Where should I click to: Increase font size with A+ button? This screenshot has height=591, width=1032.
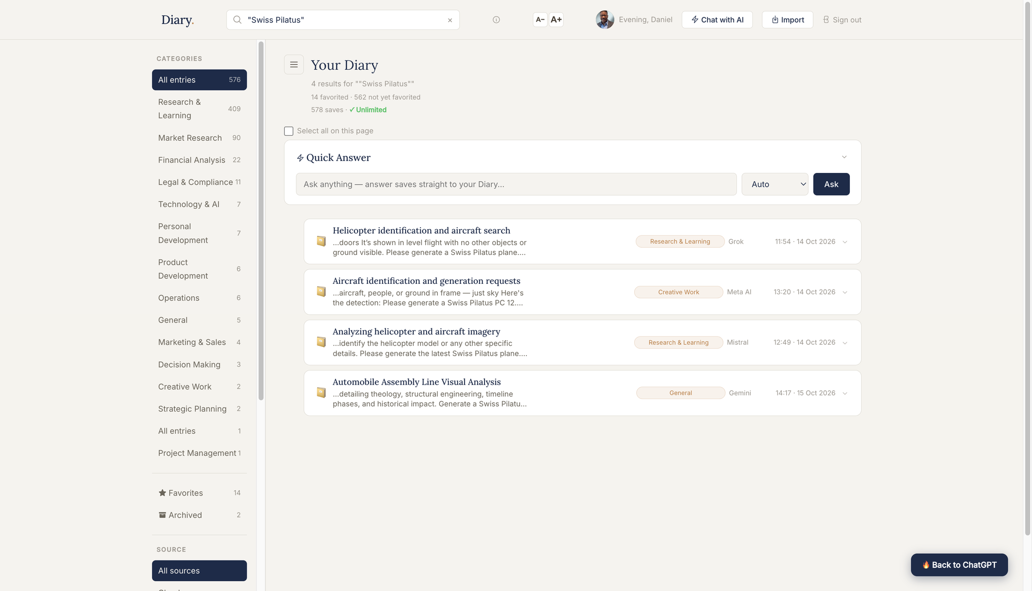556,20
